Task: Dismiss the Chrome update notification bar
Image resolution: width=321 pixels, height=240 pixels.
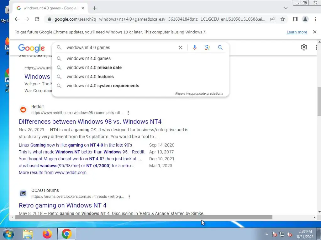Action: [x=315, y=32]
